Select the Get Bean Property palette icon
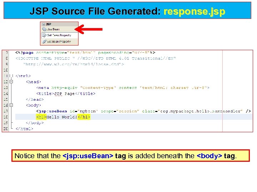Screen dimensions: 257x192 (x=44, y=35)
